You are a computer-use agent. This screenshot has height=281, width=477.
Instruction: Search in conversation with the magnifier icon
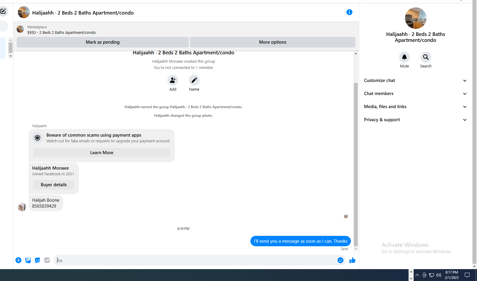(426, 57)
